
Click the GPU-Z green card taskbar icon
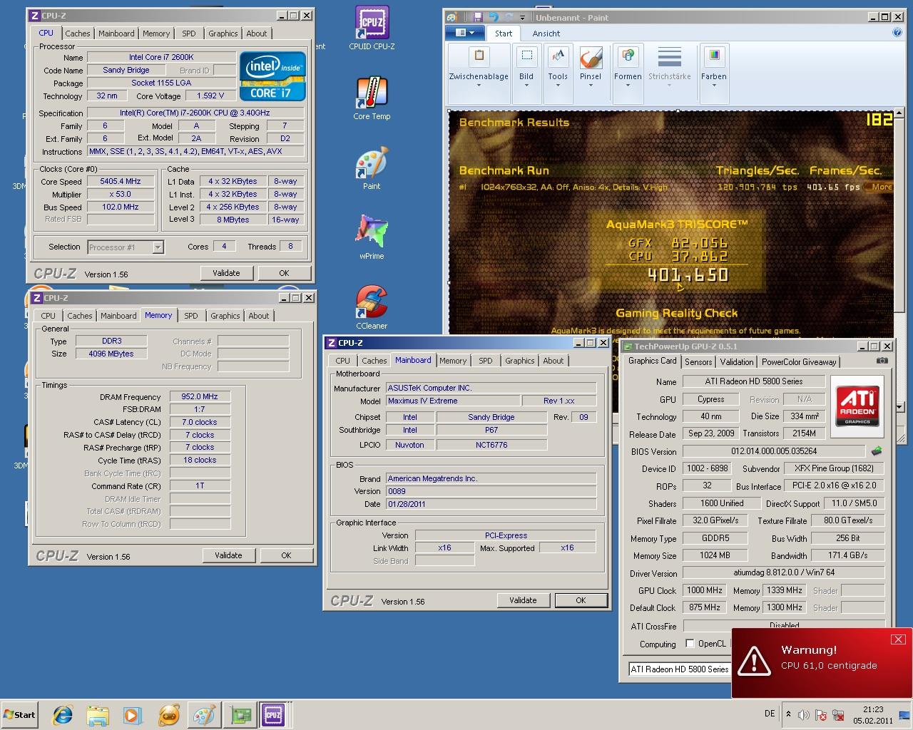point(240,714)
